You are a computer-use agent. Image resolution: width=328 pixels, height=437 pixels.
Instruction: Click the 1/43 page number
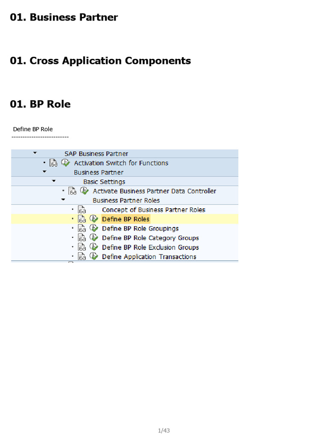point(164,430)
